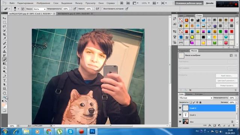Switch to the Коррекция tab
This screenshot has width=240, height=135.
click(x=184, y=51)
